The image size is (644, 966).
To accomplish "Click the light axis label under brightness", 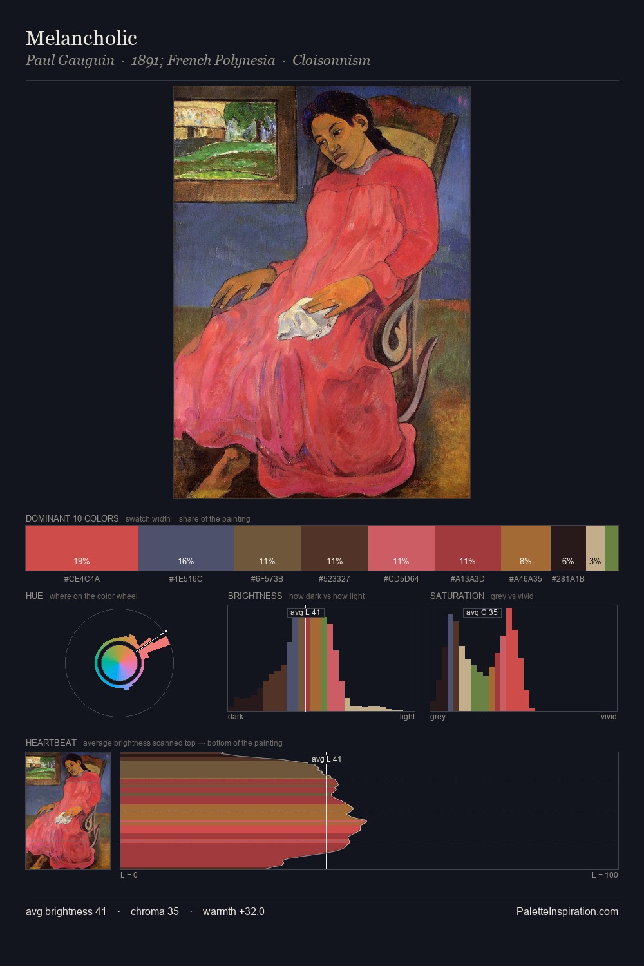I will 407,717.
